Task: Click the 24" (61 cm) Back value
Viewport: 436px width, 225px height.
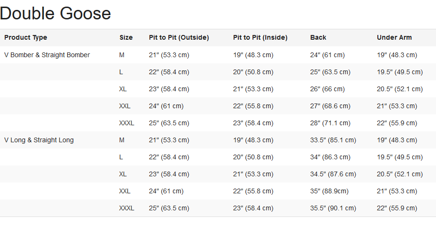Action: [x=327, y=55]
